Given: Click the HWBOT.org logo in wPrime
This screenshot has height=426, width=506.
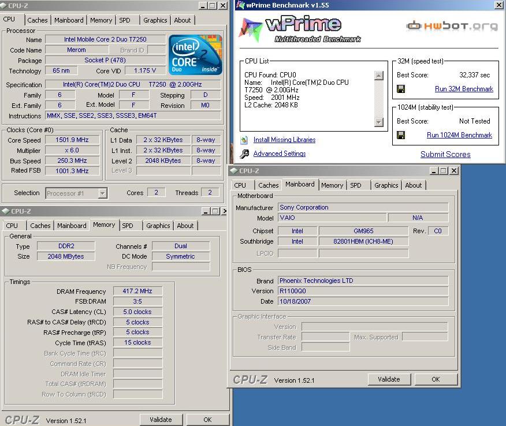Looking at the screenshot, I should click(452, 25).
